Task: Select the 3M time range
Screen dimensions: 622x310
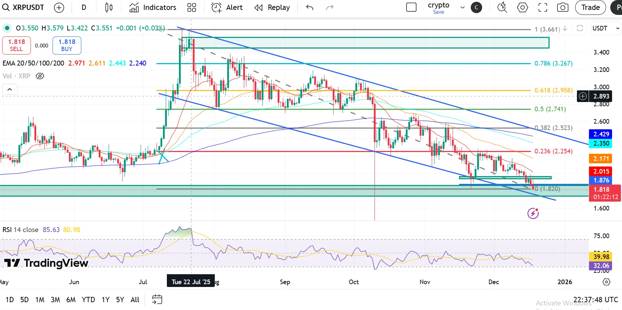Action: coord(55,300)
